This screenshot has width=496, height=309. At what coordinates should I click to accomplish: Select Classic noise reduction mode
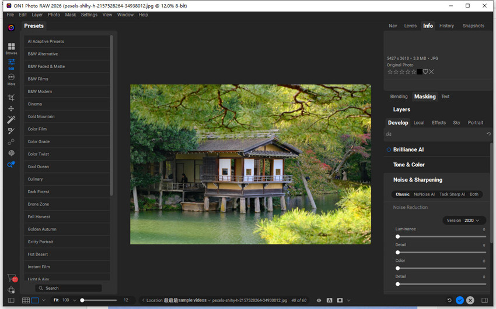point(403,194)
